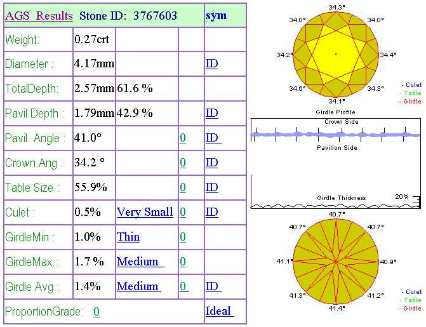Click the 34.4° crown angle label

pos(388,55)
